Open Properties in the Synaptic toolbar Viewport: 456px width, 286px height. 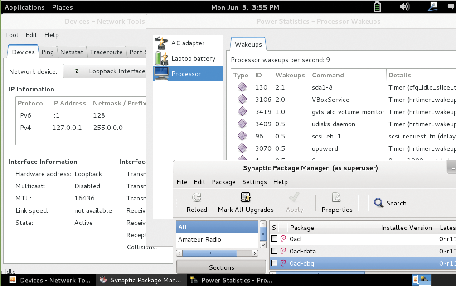(337, 197)
